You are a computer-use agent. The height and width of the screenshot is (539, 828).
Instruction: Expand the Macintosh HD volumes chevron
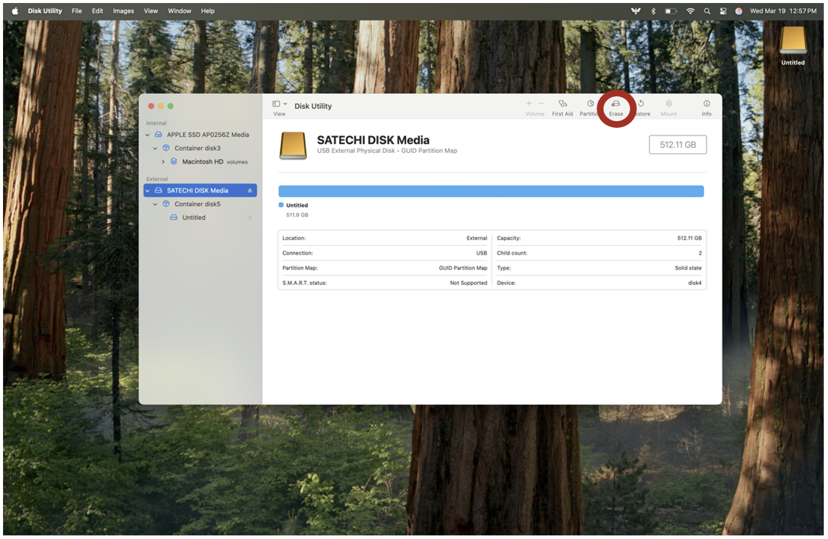[x=163, y=162]
